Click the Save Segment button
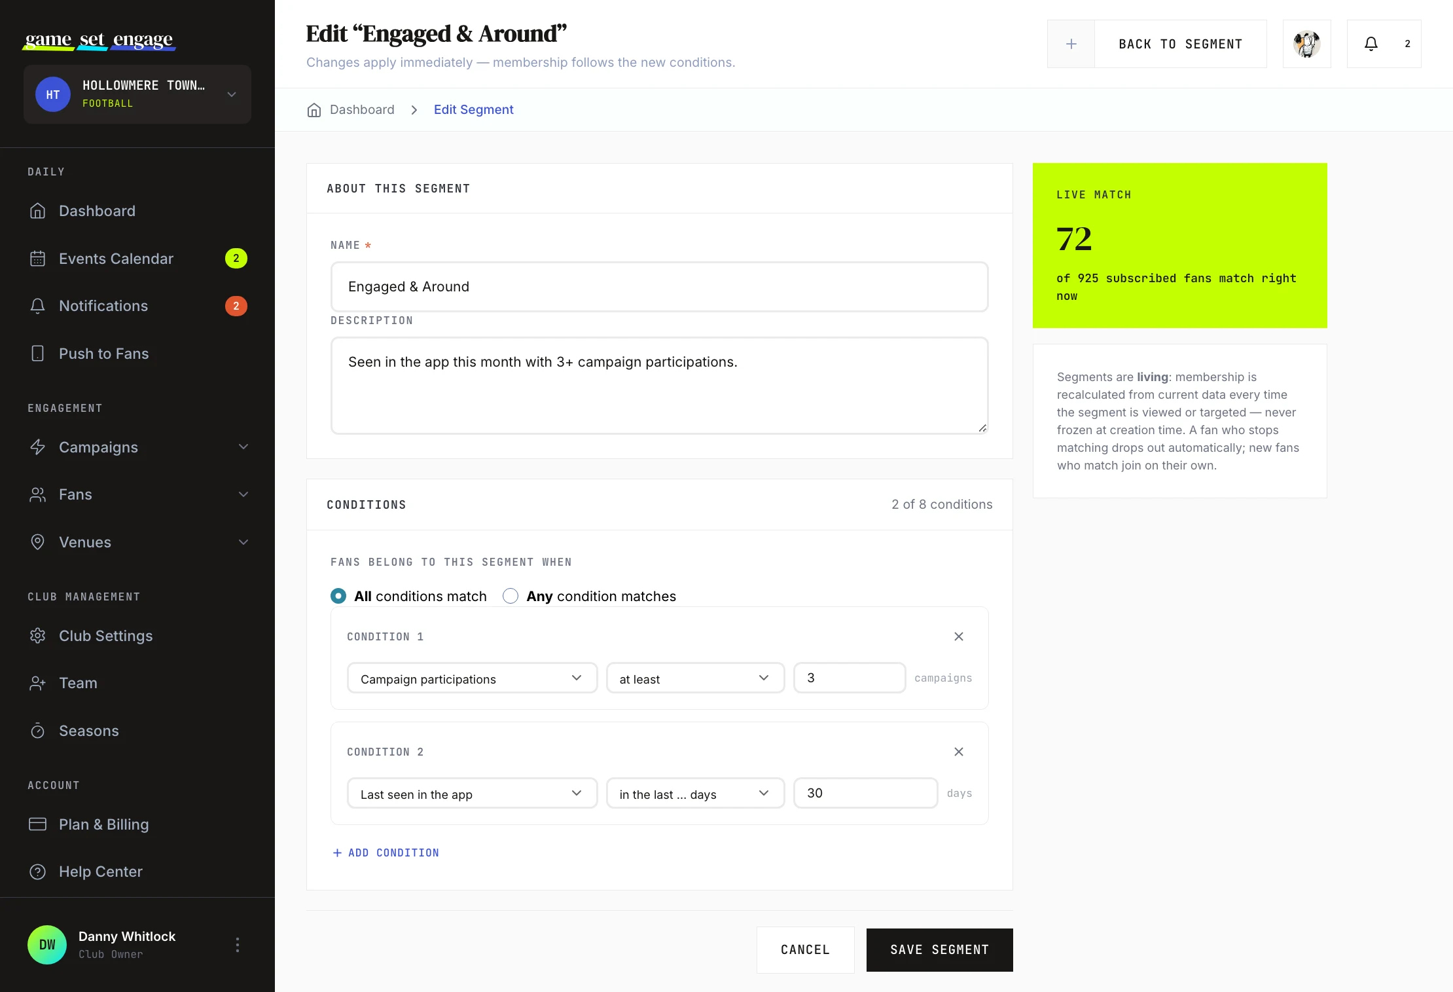 pos(939,949)
